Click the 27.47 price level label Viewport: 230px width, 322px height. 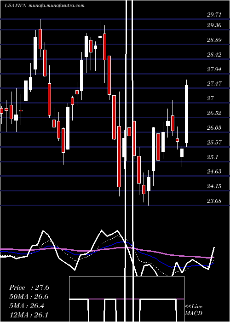click(214, 84)
